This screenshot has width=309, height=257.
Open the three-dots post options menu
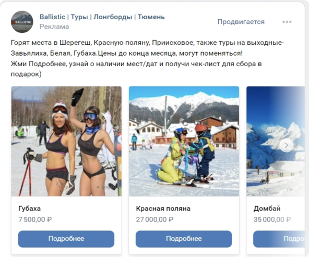point(287,22)
